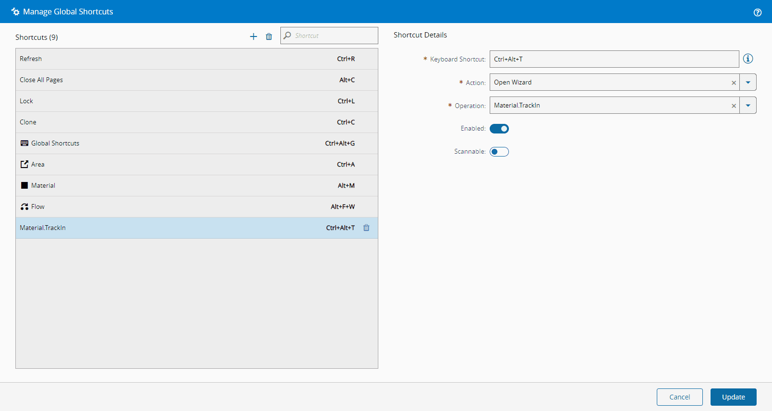Click the Keyboard Shortcut input field
The image size is (772, 411).
tap(614, 59)
